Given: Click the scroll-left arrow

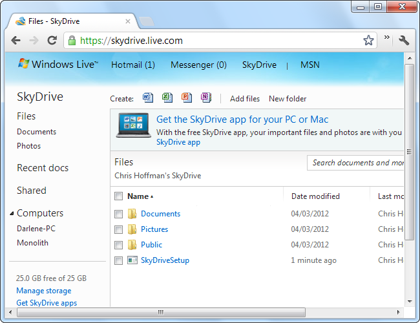Looking at the screenshot, I should pos(10,312).
